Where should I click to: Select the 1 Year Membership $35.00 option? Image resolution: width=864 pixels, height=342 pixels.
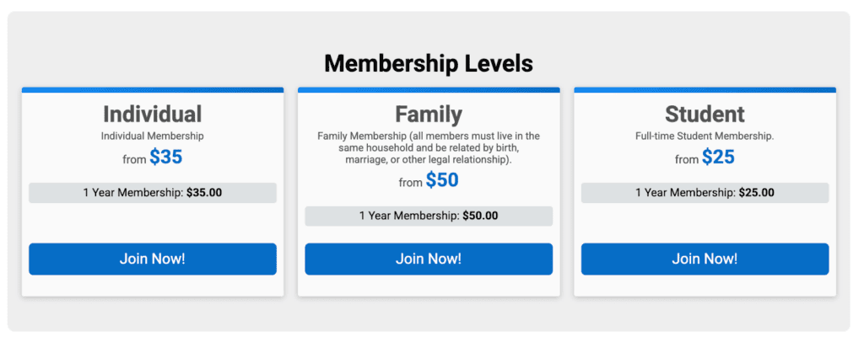pyautogui.click(x=152, y=193)
